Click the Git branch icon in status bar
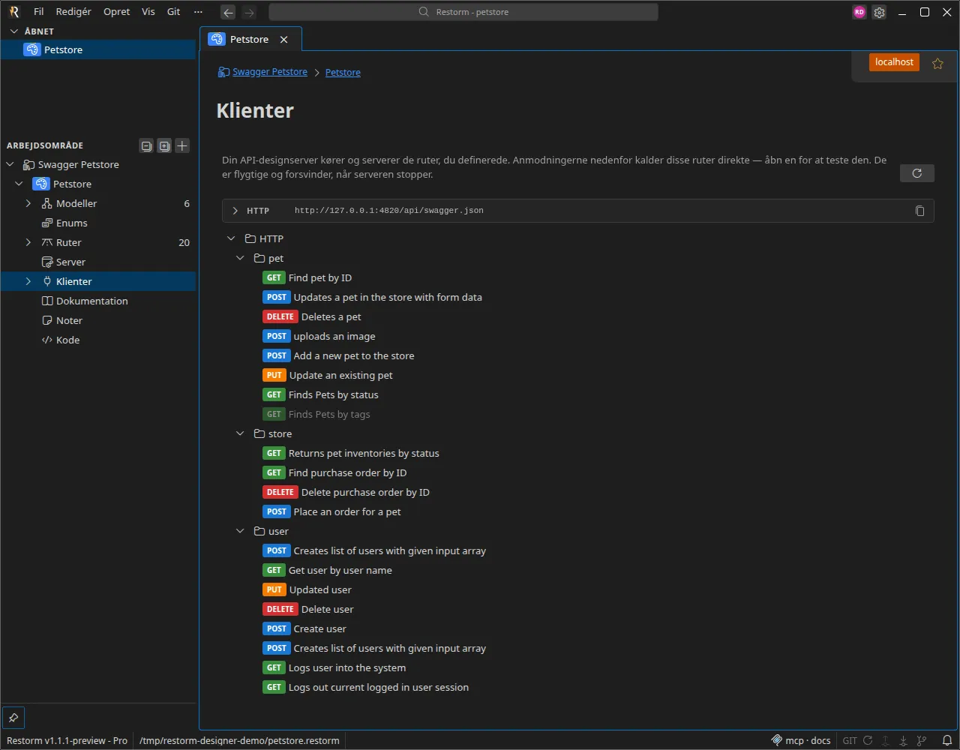The width and height of the screenshot is (960, 750). pyautogui.click(x=922, y=740)
